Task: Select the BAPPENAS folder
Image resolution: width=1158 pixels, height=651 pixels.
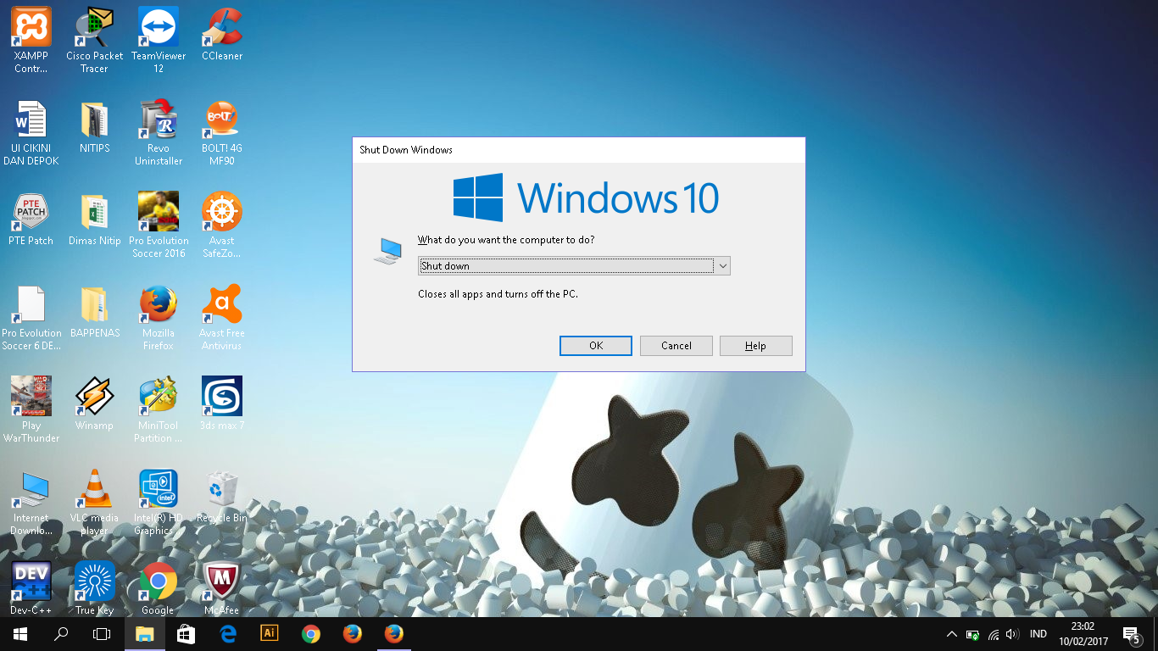Action: click(x=95, y=312)
